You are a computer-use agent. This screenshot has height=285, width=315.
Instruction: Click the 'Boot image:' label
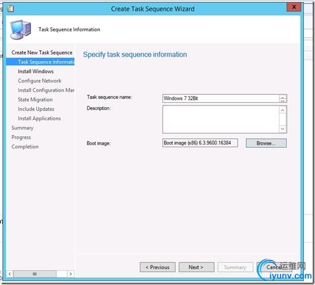coord(99,143)
